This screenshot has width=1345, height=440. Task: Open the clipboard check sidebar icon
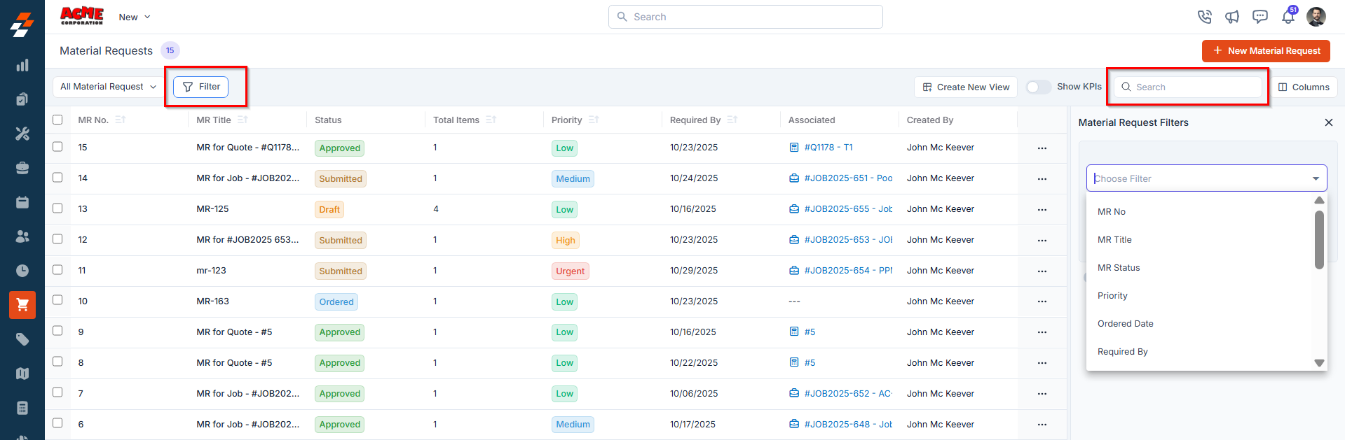click(x=22, y=99)
